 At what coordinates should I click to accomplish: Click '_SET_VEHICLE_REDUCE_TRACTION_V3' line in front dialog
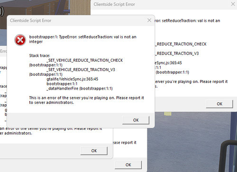pos(81,70)
